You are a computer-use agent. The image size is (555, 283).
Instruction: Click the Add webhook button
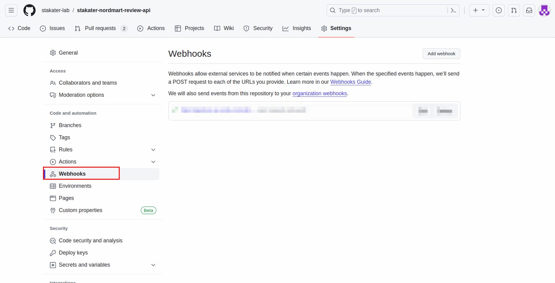point(441,53)
